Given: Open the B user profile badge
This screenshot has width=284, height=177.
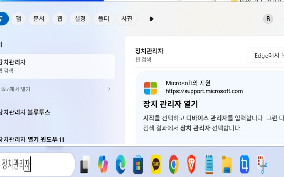Looking at the screenshot, I should point(268,19).
